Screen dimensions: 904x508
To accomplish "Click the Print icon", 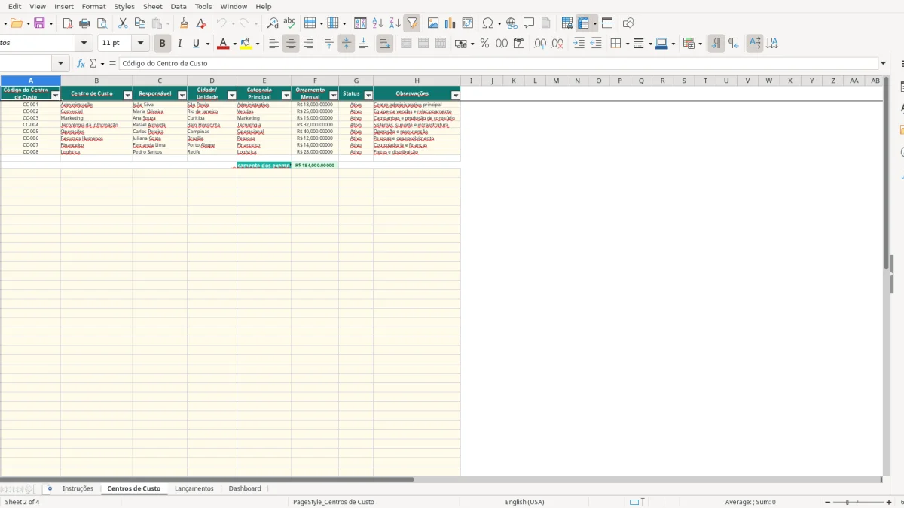I will tap(84, 23).
